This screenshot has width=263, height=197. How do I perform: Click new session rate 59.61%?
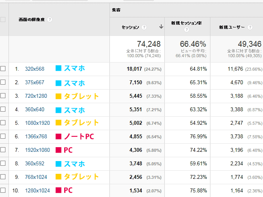tap(198, 163)
